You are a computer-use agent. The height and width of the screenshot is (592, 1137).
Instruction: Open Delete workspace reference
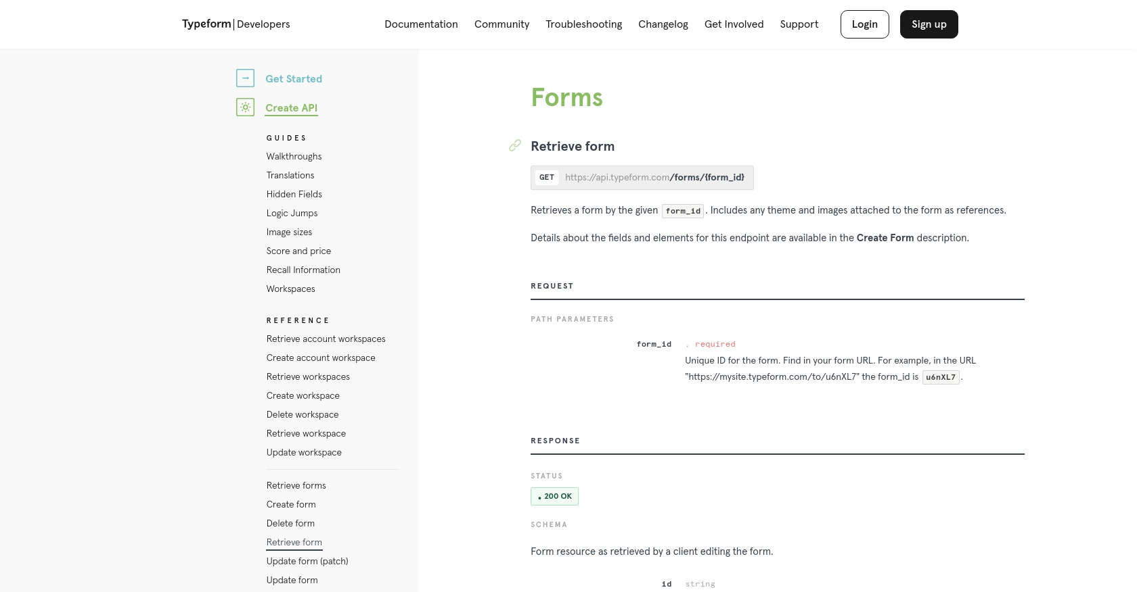click(303, 414)
